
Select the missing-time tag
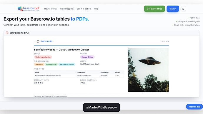[x=51, y=64]
